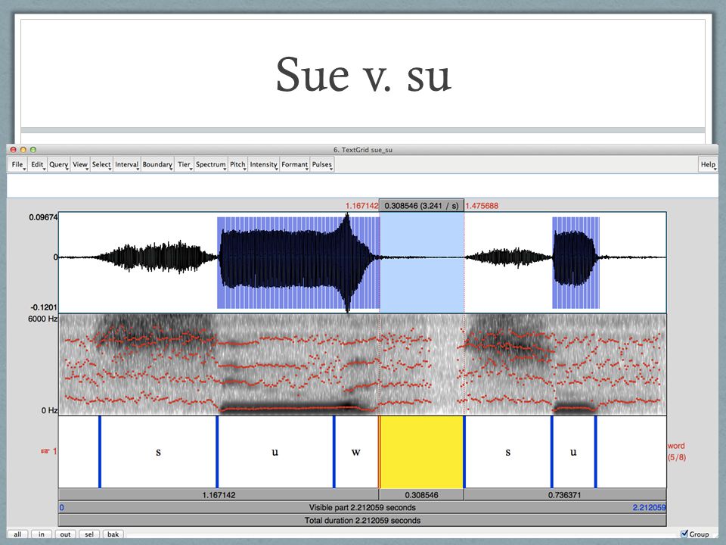Click the pointing hand tier selector icon
This screenshot has width=726, height=545.
click(45, 451)
